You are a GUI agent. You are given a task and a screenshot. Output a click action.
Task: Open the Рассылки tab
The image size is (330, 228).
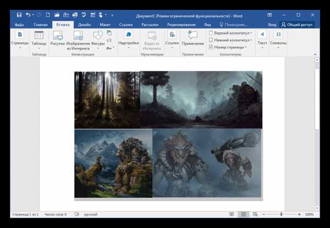pos(150,25)
